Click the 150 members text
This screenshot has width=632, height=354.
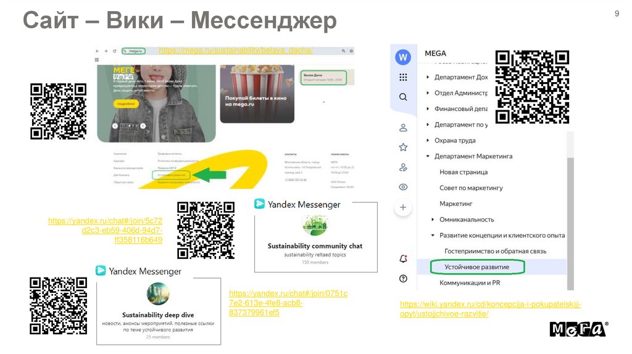click(x=315, y=262)
